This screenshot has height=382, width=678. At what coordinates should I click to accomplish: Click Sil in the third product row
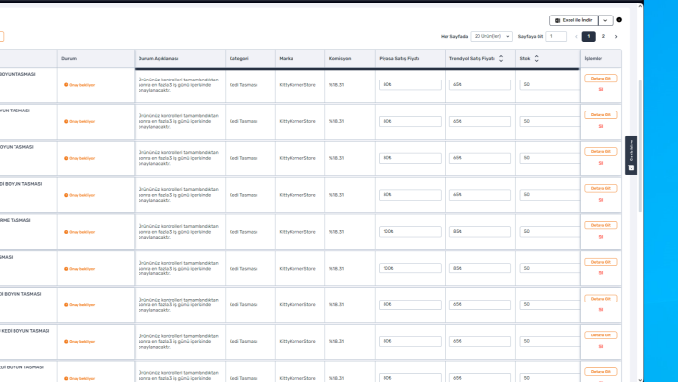pos(601,163)
